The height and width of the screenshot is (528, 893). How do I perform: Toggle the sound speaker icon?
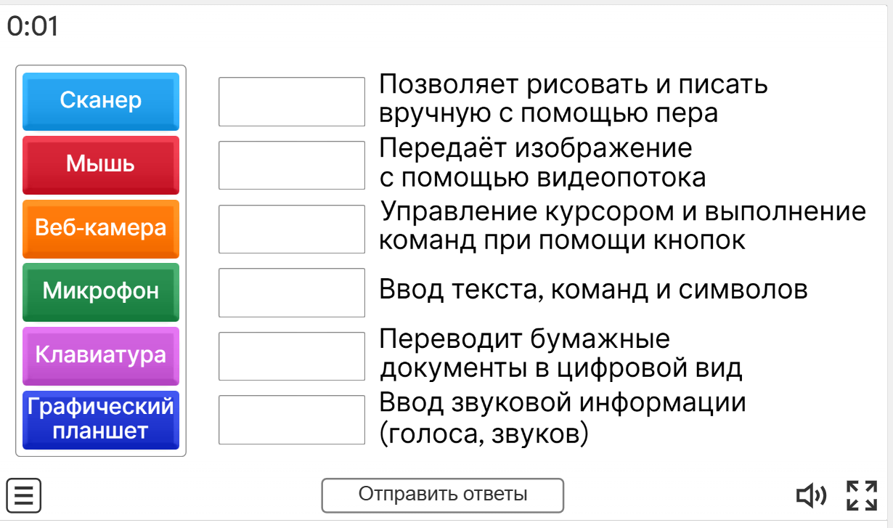click(x=811, y=496)
